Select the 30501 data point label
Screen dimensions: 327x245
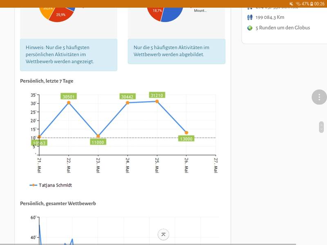[x=69, y=96]
